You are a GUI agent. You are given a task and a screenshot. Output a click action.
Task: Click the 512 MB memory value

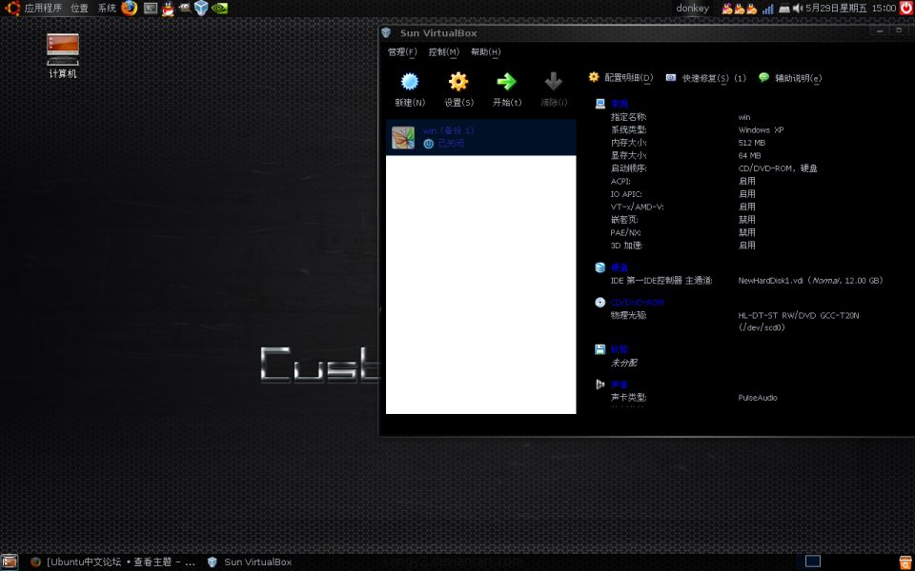point(752,143)
